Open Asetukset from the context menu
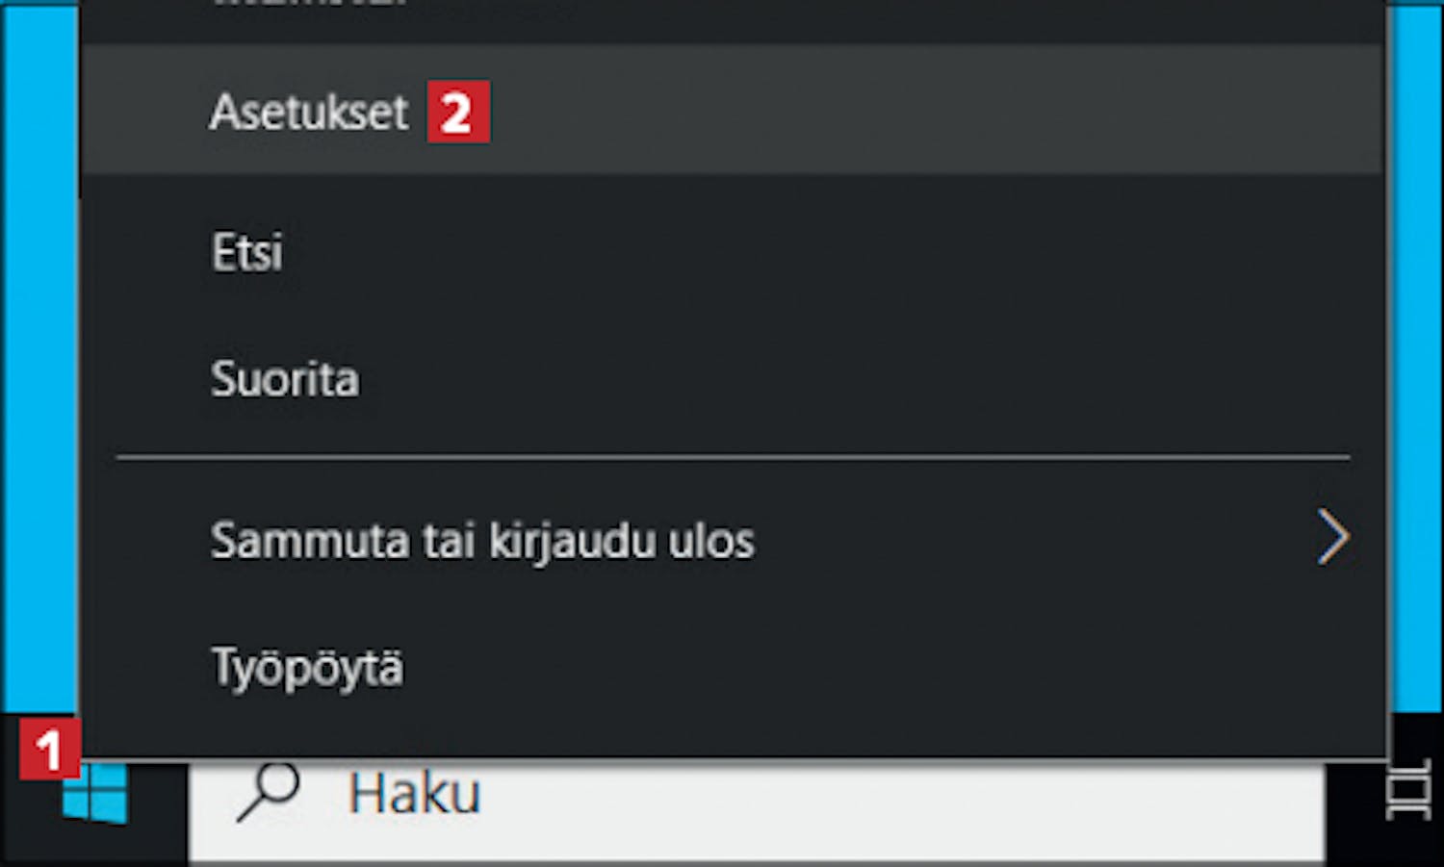This screenshot has height=867, width=1444. pos(309,112)
